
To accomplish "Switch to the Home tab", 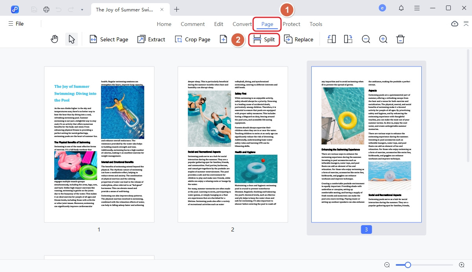I will (x=164, y=24).
